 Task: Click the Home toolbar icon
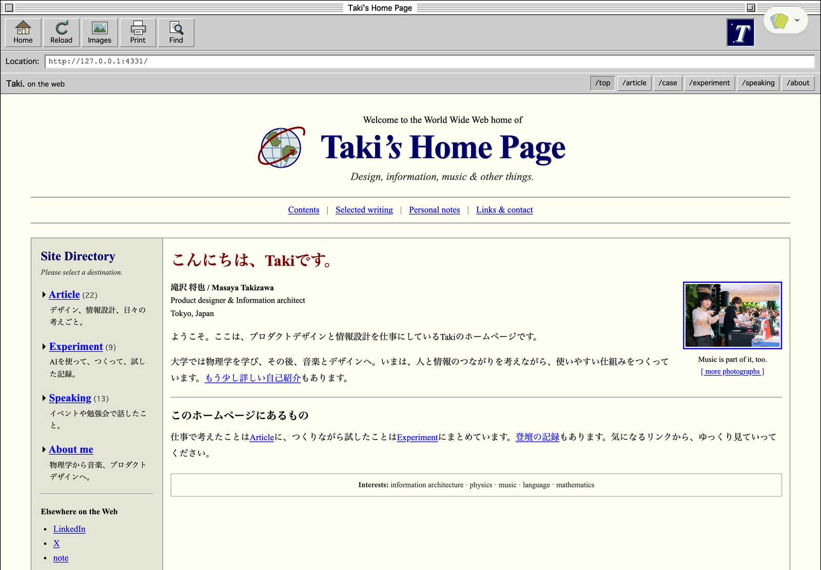coord(23,33)
